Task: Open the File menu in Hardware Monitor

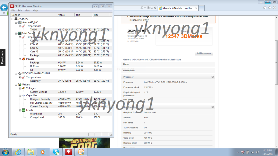Action: [13, 11]
